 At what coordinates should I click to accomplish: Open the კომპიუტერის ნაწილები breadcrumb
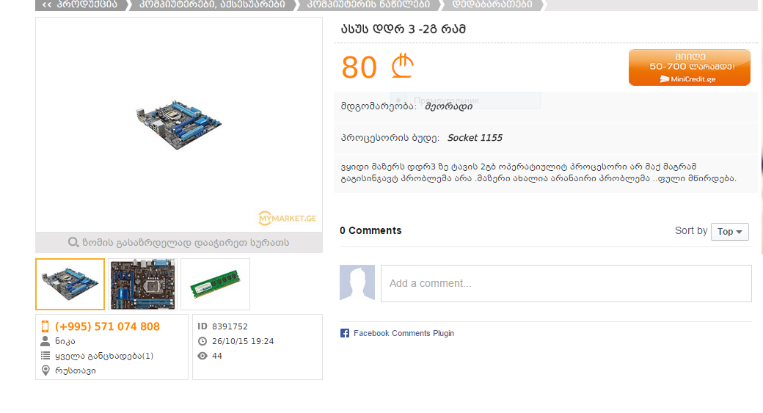[x=368, y=5]
